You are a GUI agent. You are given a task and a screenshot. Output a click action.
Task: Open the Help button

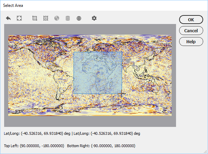click(x=191, y=42)
